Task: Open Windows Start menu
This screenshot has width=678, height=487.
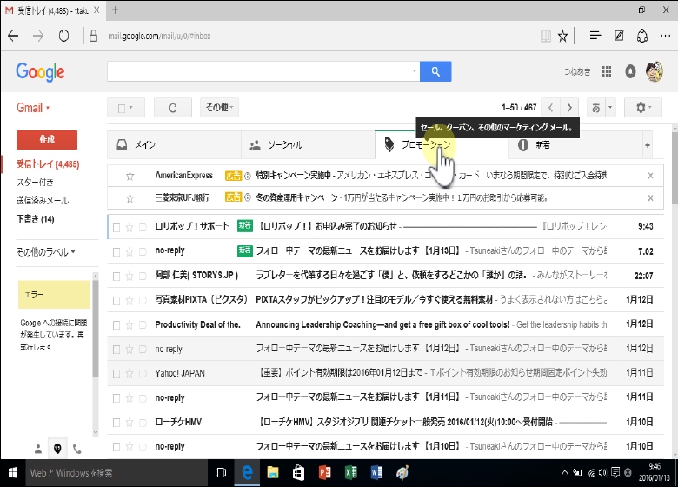Action: pyautogui.click(x=12, y=473)
